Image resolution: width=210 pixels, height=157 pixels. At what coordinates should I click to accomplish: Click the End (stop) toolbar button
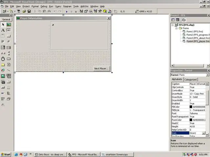click(x=76, y=12)
